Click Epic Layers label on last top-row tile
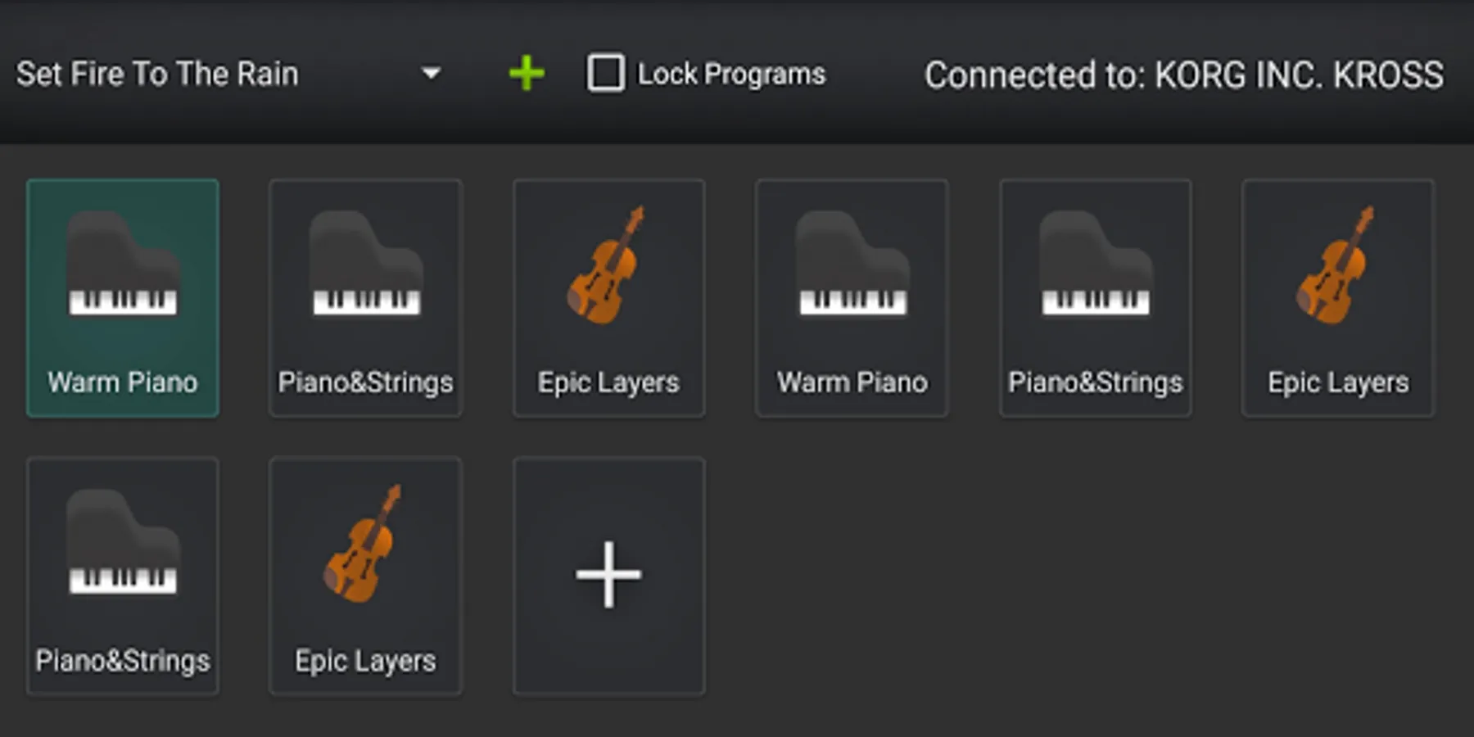This screenshot has height=737, width=1474. (1338, 382)
